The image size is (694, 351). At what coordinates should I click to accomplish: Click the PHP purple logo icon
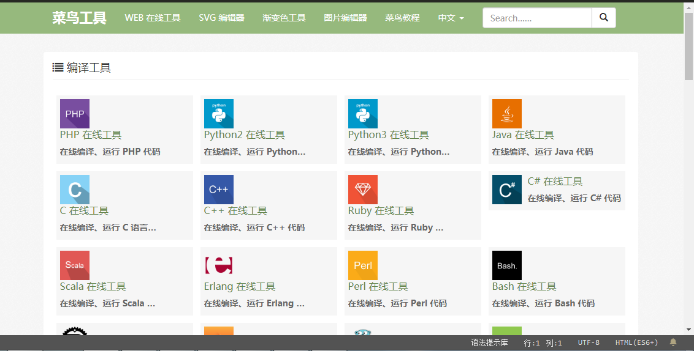(75, 114)
